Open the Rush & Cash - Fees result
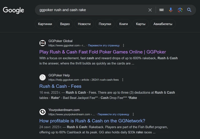The height and width of the screenshot is (139, 200). pyautogui.click(x=60, y=86)
